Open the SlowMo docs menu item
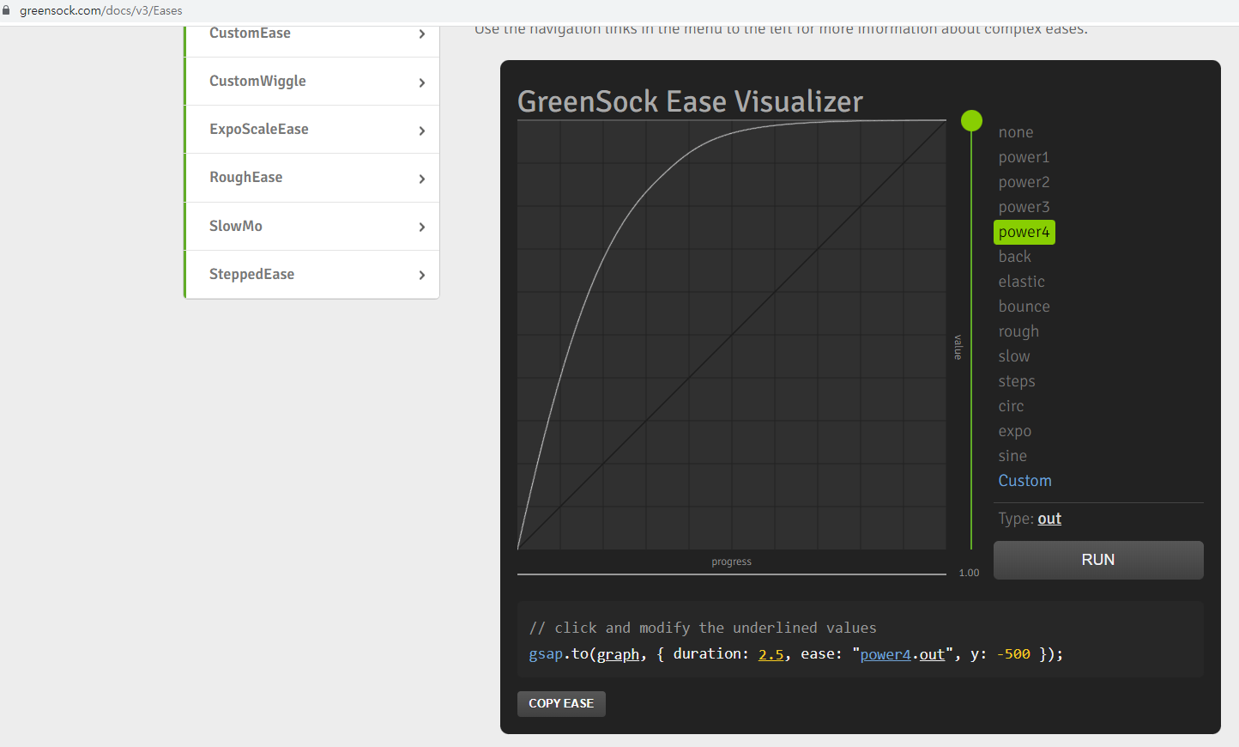1239x747 pixels. click(x=312, y=227)
